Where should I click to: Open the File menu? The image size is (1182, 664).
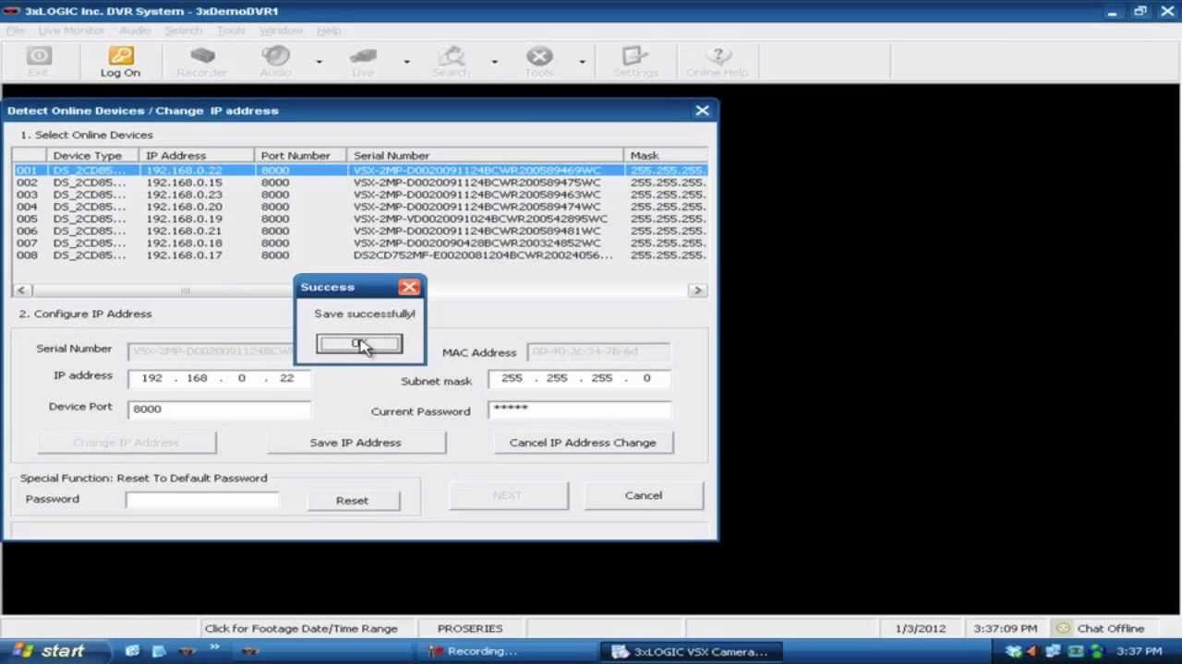point(16,30)
